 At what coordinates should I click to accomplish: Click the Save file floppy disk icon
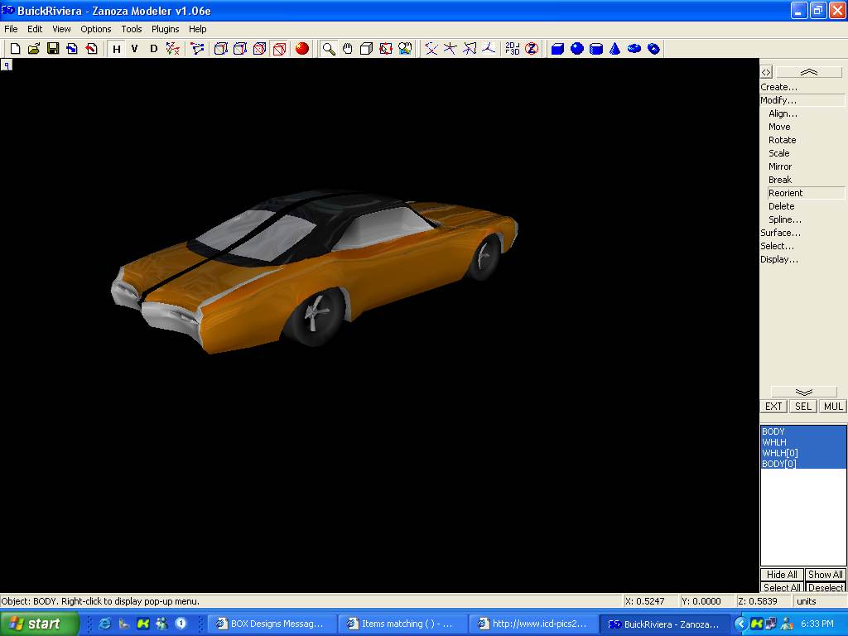point(53,49)
